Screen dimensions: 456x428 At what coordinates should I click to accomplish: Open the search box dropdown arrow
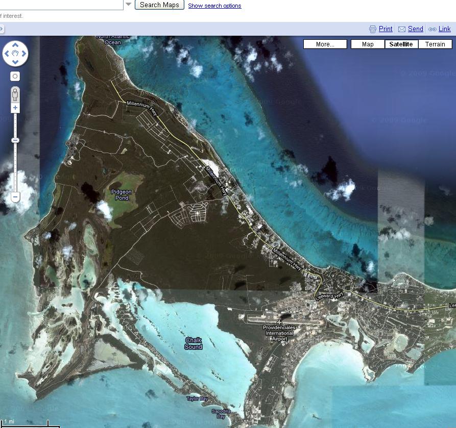(x=129, y=5)
